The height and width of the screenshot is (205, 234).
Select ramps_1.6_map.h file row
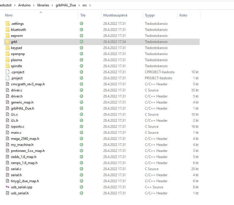pyautogui.click(x=102, y=163)
